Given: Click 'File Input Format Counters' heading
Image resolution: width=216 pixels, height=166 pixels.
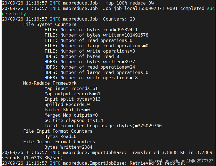Looking at the screenshot, I should click(x=58, y=131).
